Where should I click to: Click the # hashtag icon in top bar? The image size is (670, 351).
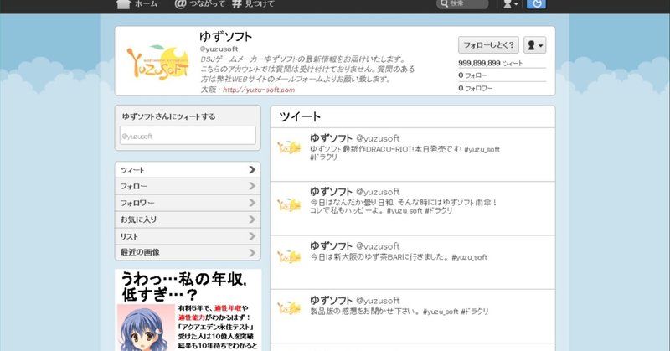tap(237, 4)
